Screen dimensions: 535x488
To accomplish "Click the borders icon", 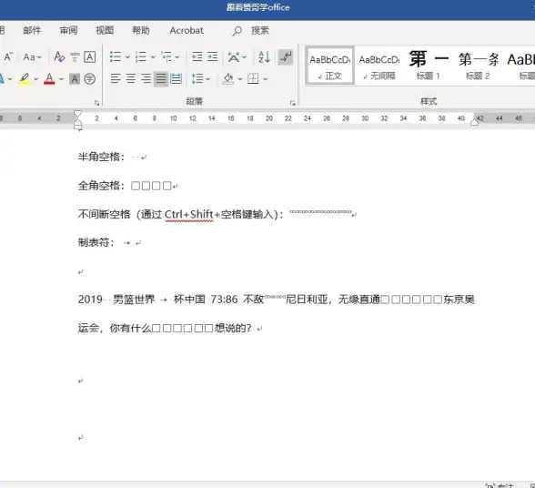I will coord(253,79).
